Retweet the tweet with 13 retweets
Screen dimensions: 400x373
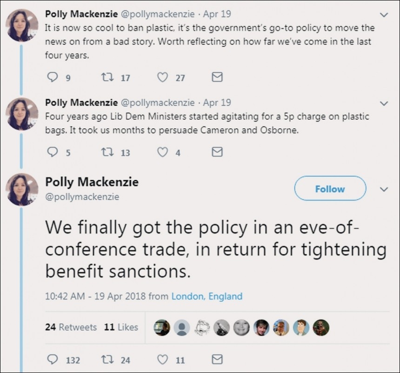(107, 152)
